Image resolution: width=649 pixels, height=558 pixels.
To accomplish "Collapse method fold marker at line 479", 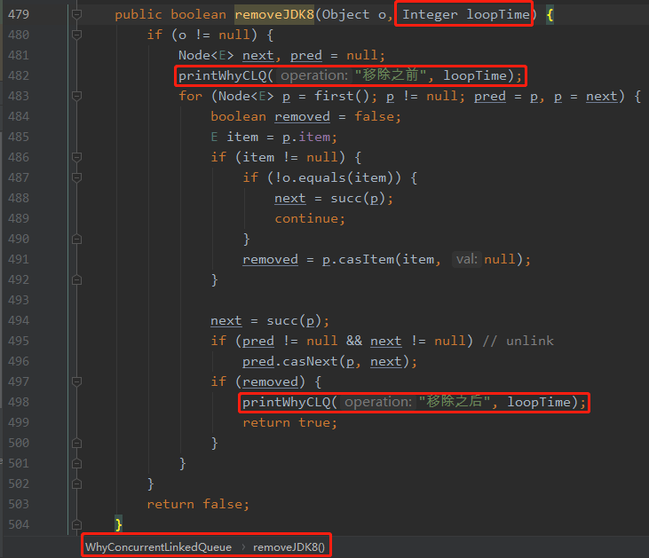I will [76, 14].
